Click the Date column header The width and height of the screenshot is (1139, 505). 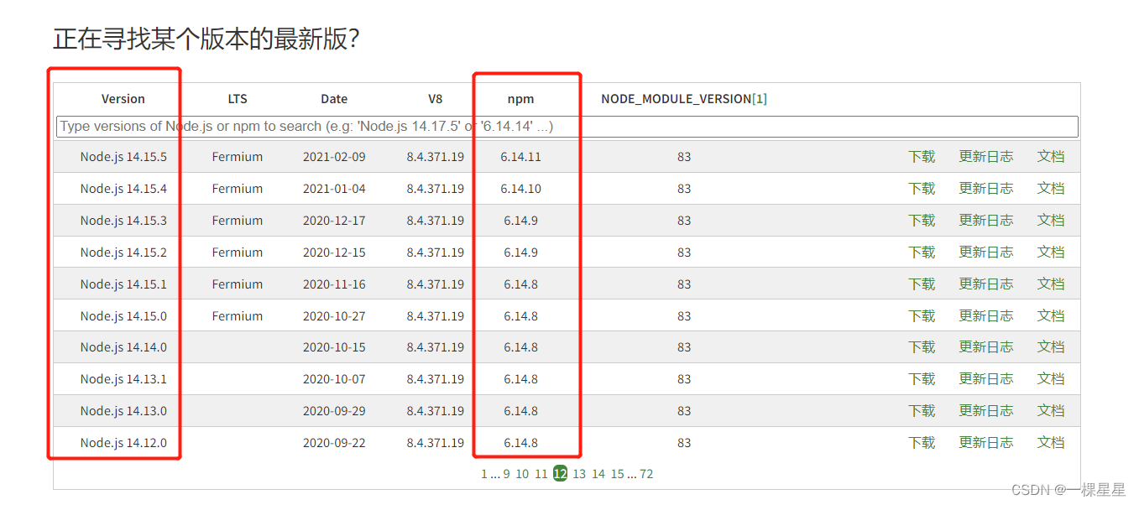coord(334,99)
